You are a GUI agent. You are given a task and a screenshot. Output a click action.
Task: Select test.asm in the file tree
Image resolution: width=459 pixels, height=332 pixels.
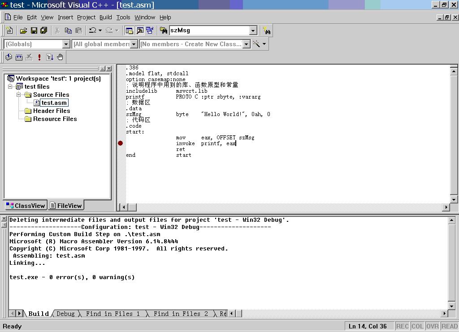pos(54,103)
